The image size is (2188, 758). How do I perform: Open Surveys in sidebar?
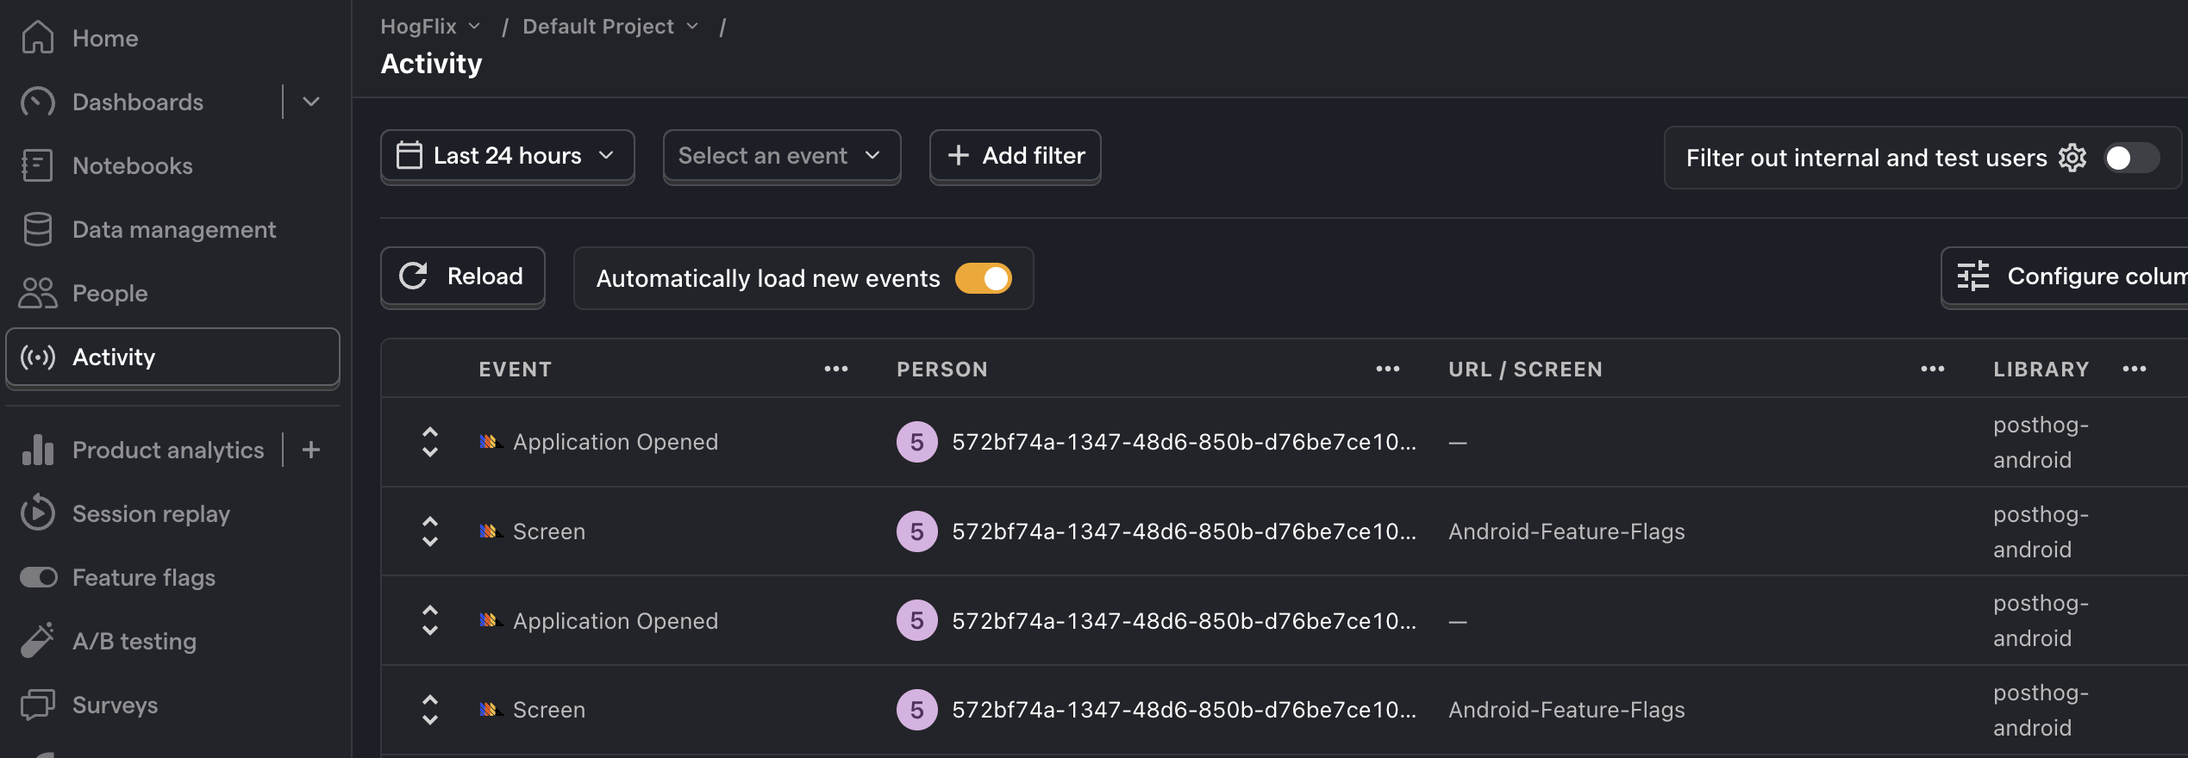115,705
